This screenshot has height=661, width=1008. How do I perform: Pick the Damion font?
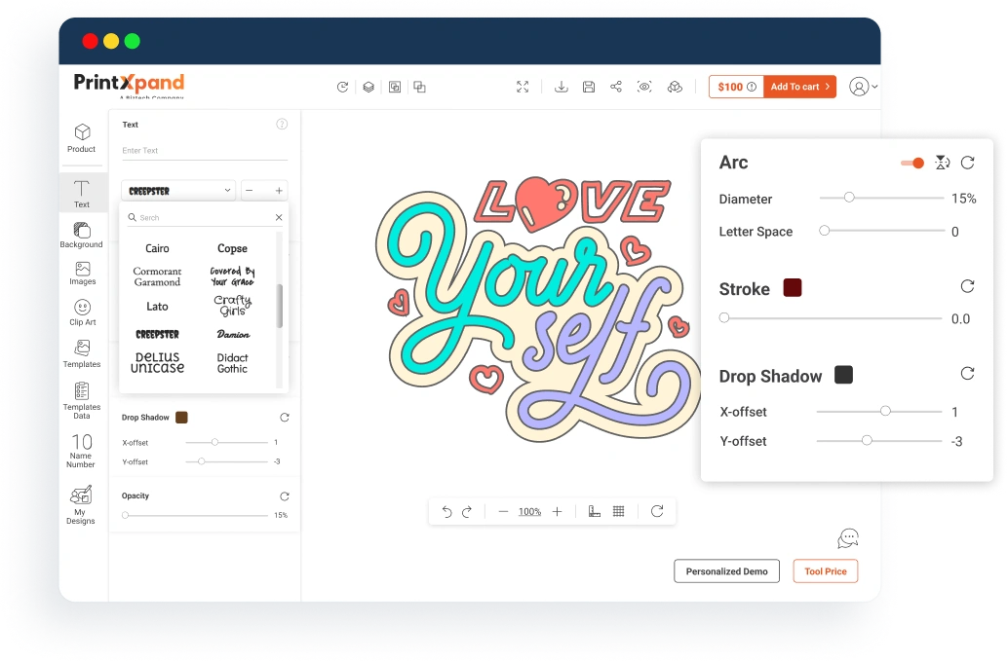tap(233, 334)
